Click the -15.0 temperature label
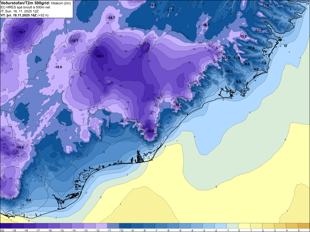 pyautogui.click(x=178, y=105)
